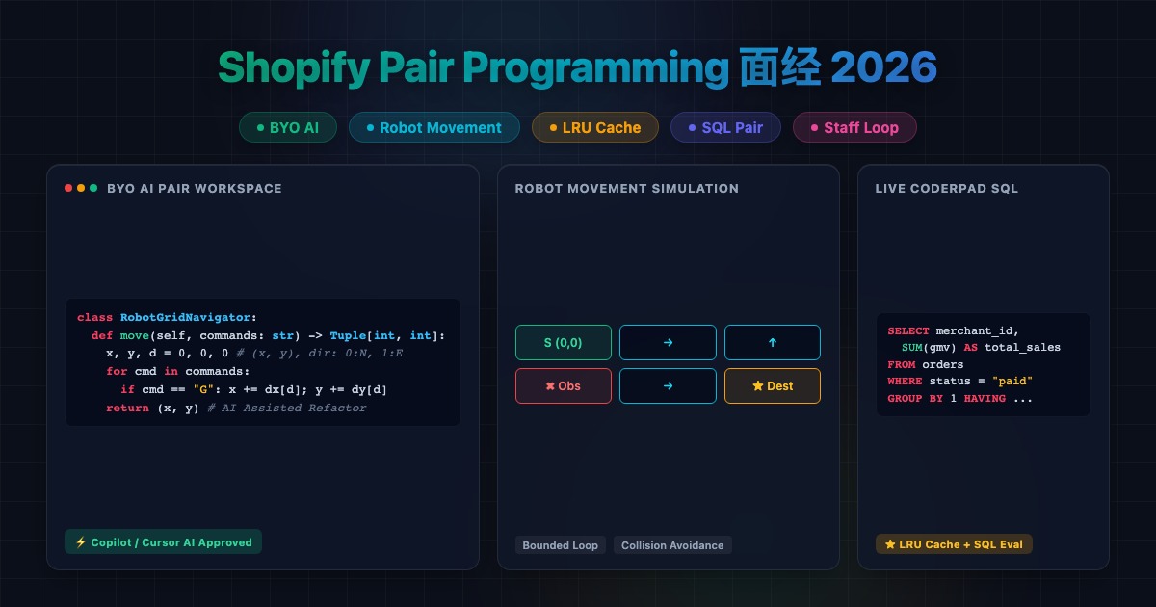The image size is (1156, 607).
Task: Click the Copilot / Cursor AI Approved badge
Action: tap(163, 542)
